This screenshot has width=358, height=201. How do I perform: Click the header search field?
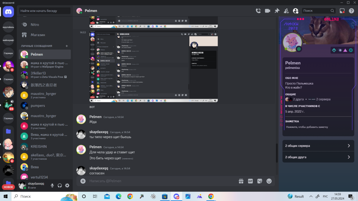[x=319, y=11]
